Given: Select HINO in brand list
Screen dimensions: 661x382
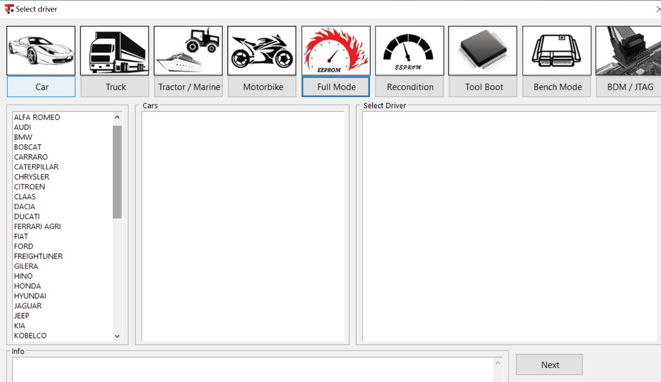Looking at the screenshot, I should point(23,276).
